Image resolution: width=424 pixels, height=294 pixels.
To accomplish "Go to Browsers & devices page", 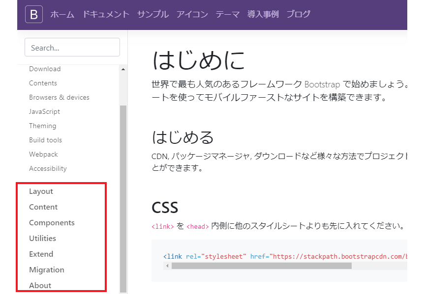I will (x=59, y=97).
